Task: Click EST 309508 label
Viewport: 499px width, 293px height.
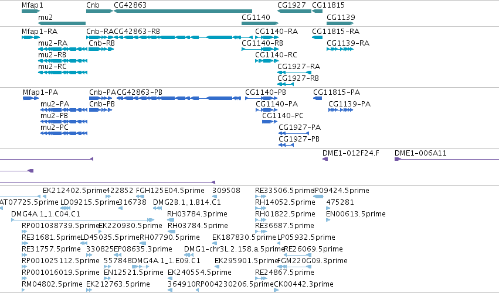Action: 226,191
